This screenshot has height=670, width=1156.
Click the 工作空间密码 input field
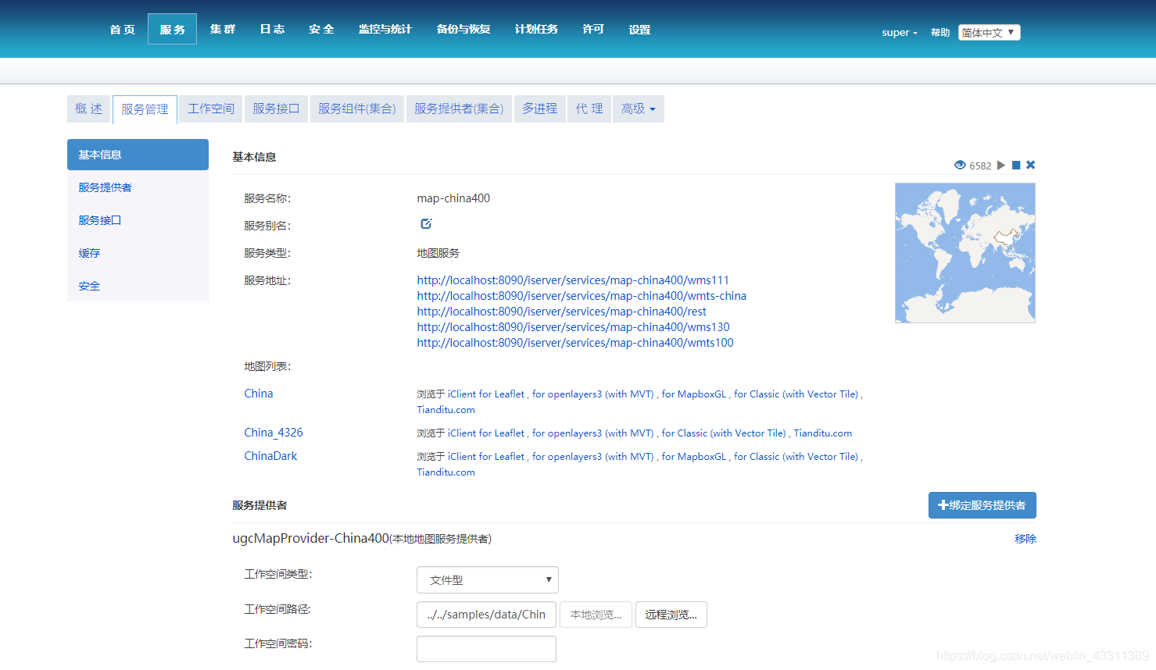pos(486,649)
